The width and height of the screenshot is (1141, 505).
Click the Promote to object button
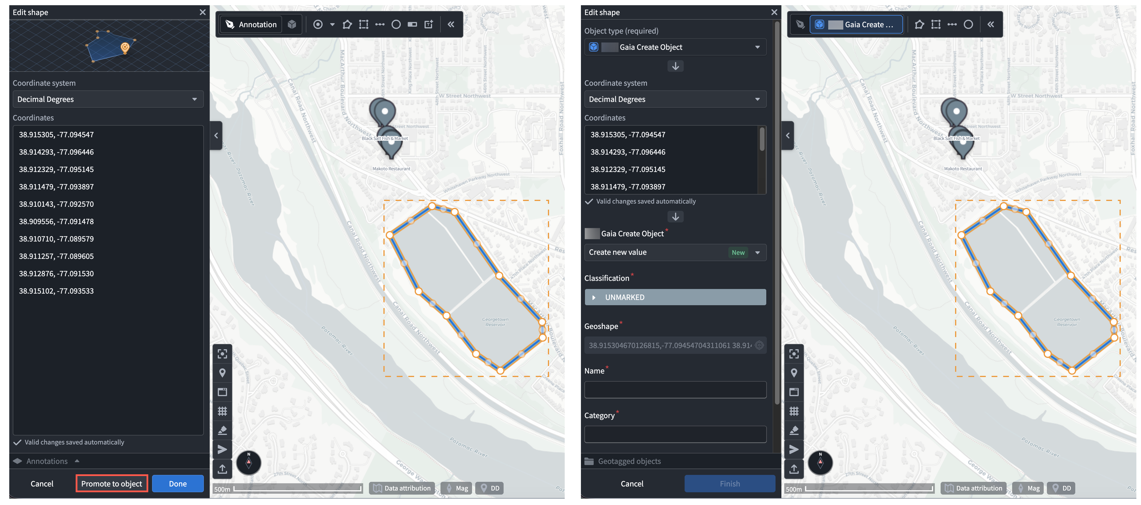coord(111,483)
